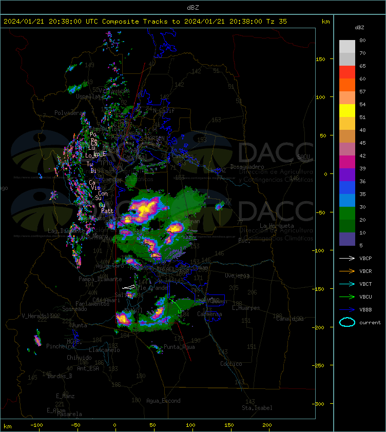Click the 'Sta.Isabel' map label
Screen dimensions: 386x432
click(x=257, y=408)
